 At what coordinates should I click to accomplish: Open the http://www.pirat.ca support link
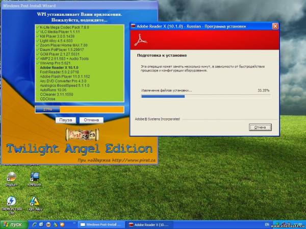134,160
